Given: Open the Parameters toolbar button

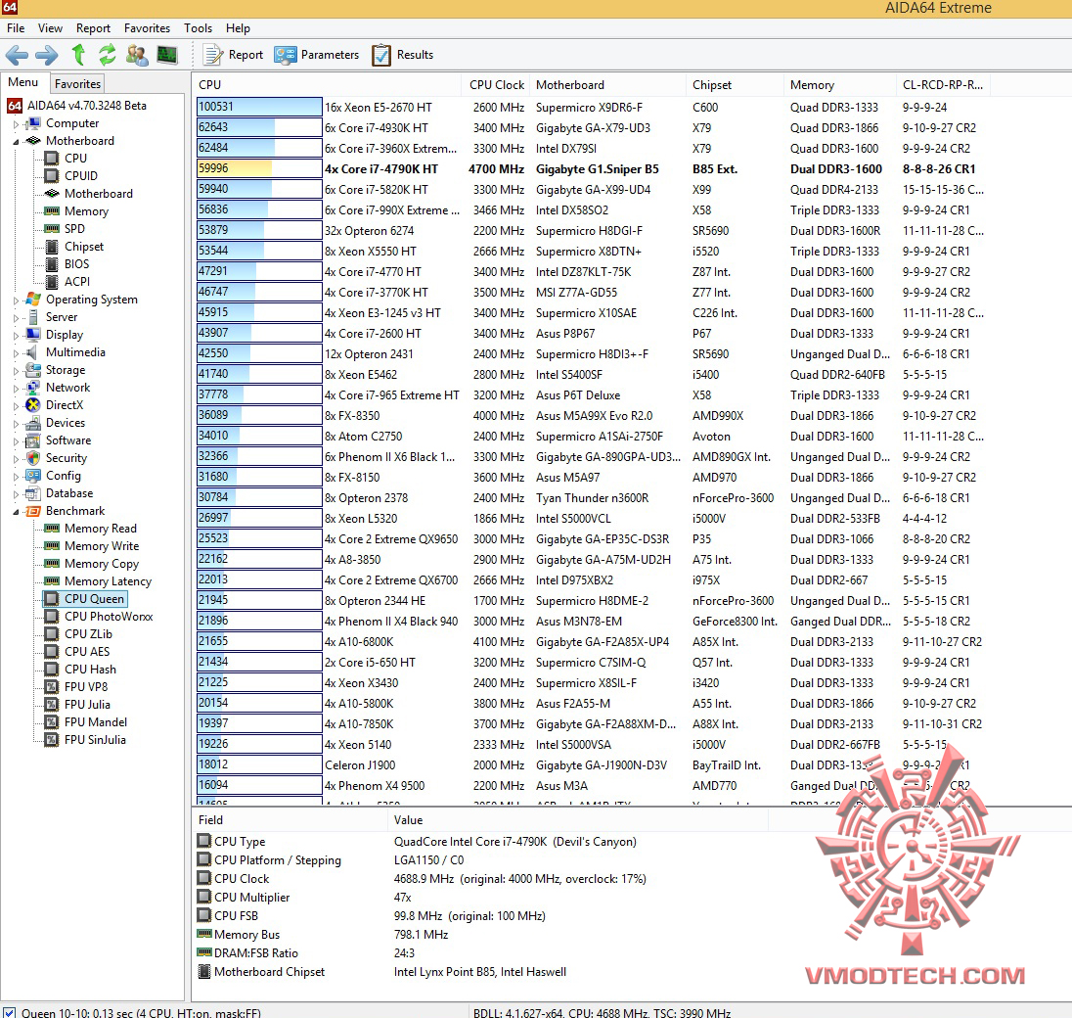Looking at the screenshot, I should point(316,55).
